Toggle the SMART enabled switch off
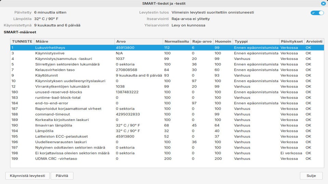 click(x=317, y=13)
